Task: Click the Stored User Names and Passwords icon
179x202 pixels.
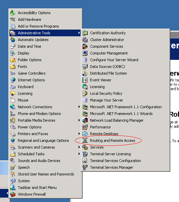Action: [x=13, y=174]
